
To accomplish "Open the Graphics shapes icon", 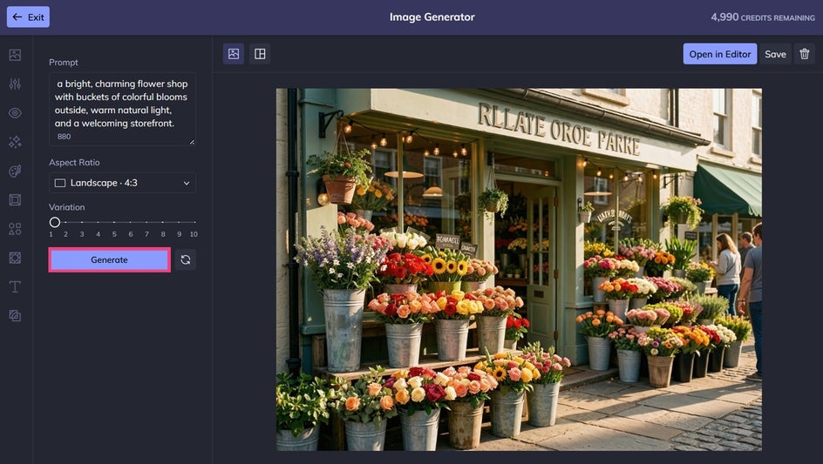I will click(15, 229).
